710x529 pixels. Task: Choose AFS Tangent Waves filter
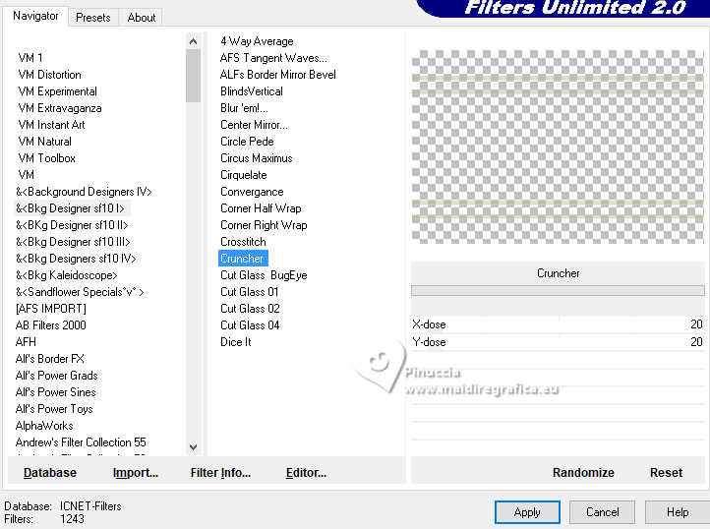coord(273,58)
